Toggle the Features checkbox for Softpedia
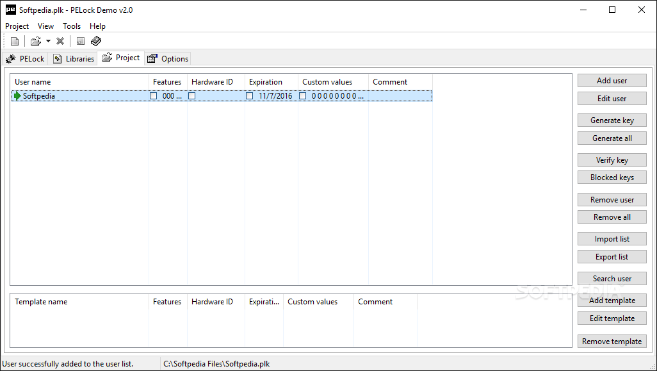The height and width of the screenshot is (371, 657). pyautogui.click(x=153, y=96)
